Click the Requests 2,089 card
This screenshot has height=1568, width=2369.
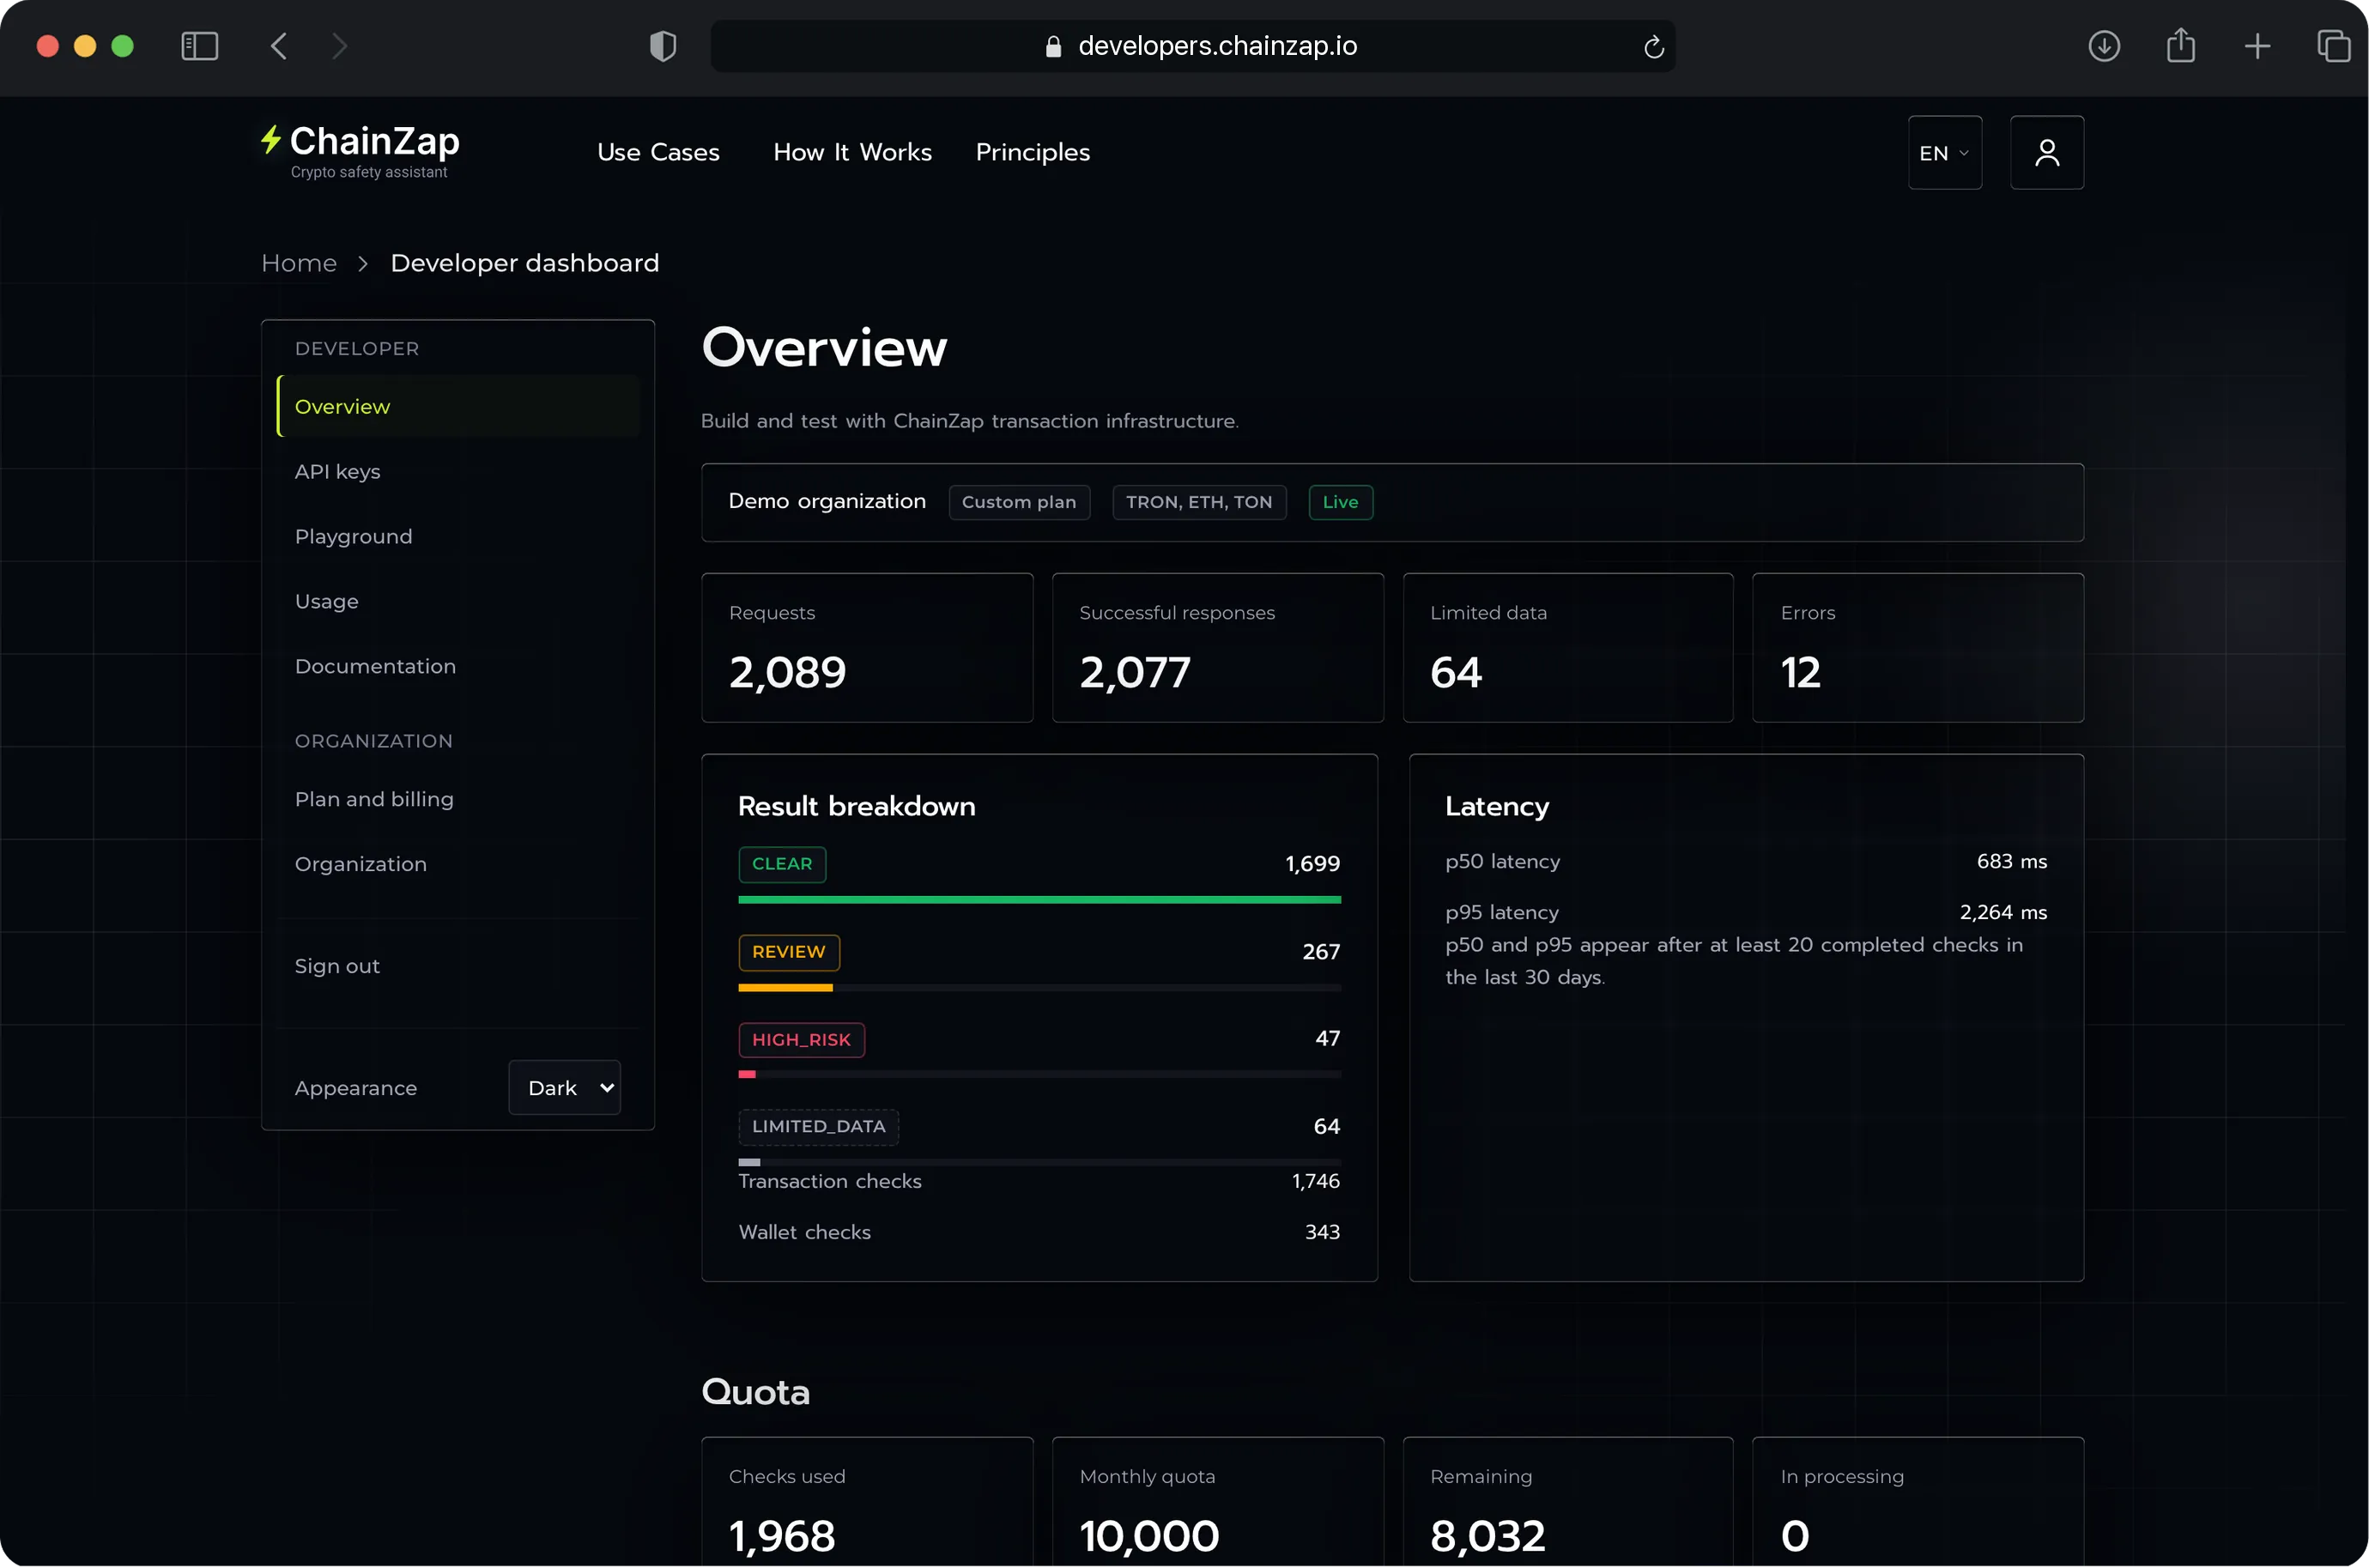point(867,647)
